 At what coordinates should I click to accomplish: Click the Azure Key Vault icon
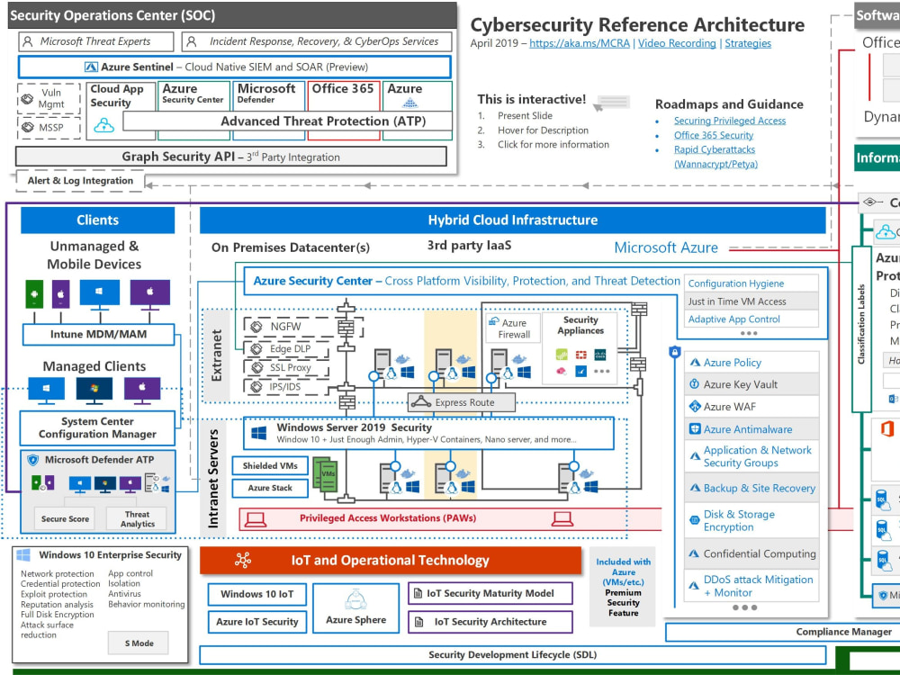point(695,384)
